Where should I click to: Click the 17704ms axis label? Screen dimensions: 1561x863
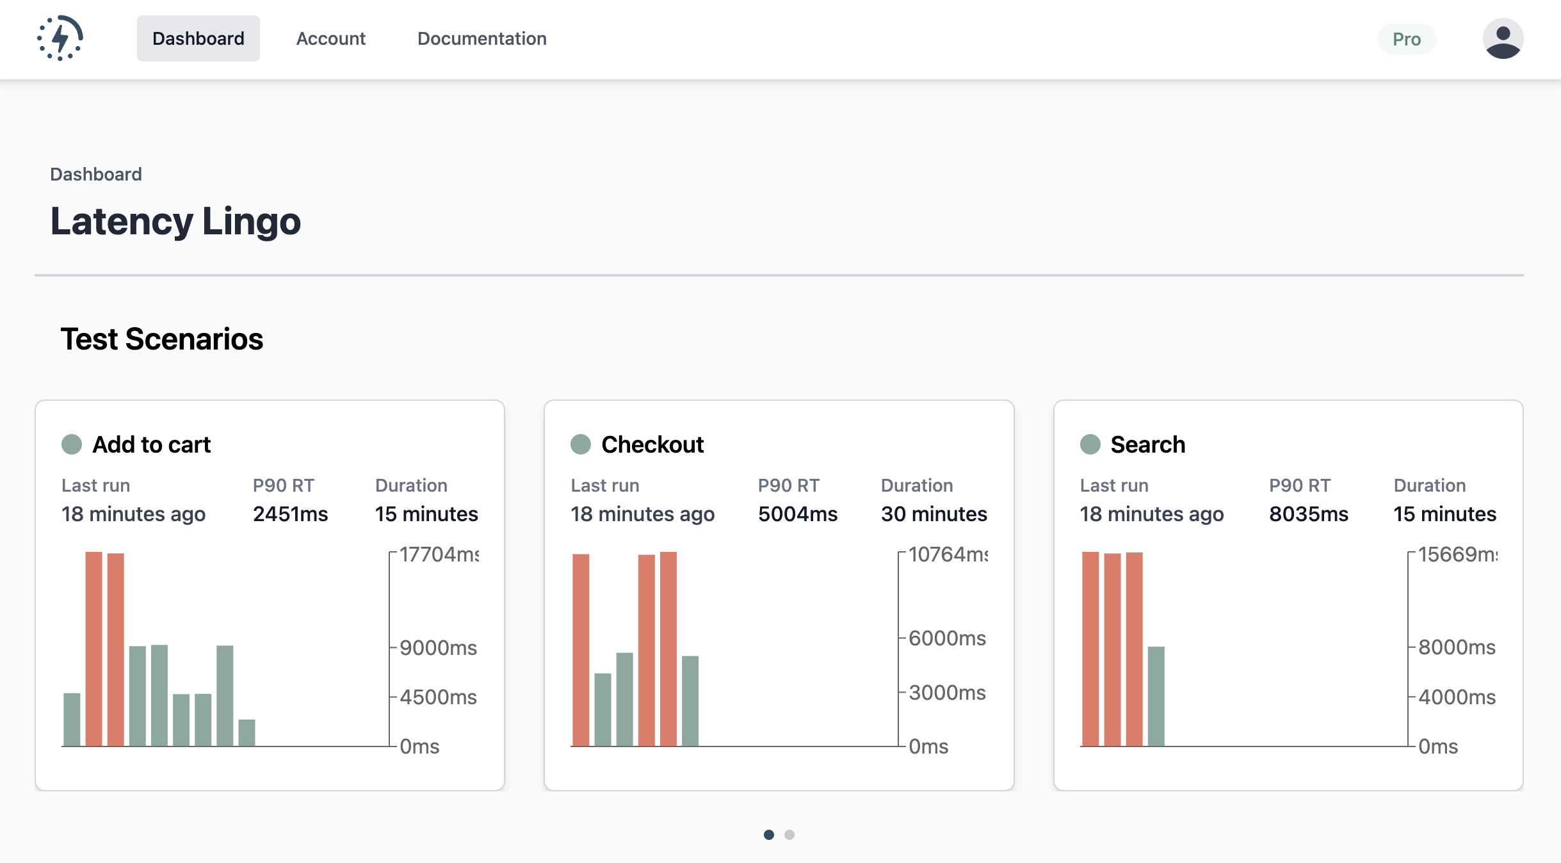tap(439, 554)
